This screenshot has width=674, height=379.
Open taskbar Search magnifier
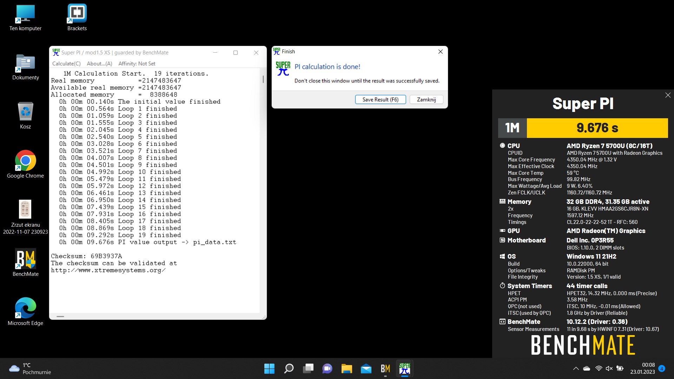pyautogui.click(x=289, y=368)
